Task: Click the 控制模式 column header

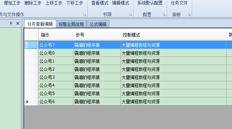Action: click(x=173, y=35)
